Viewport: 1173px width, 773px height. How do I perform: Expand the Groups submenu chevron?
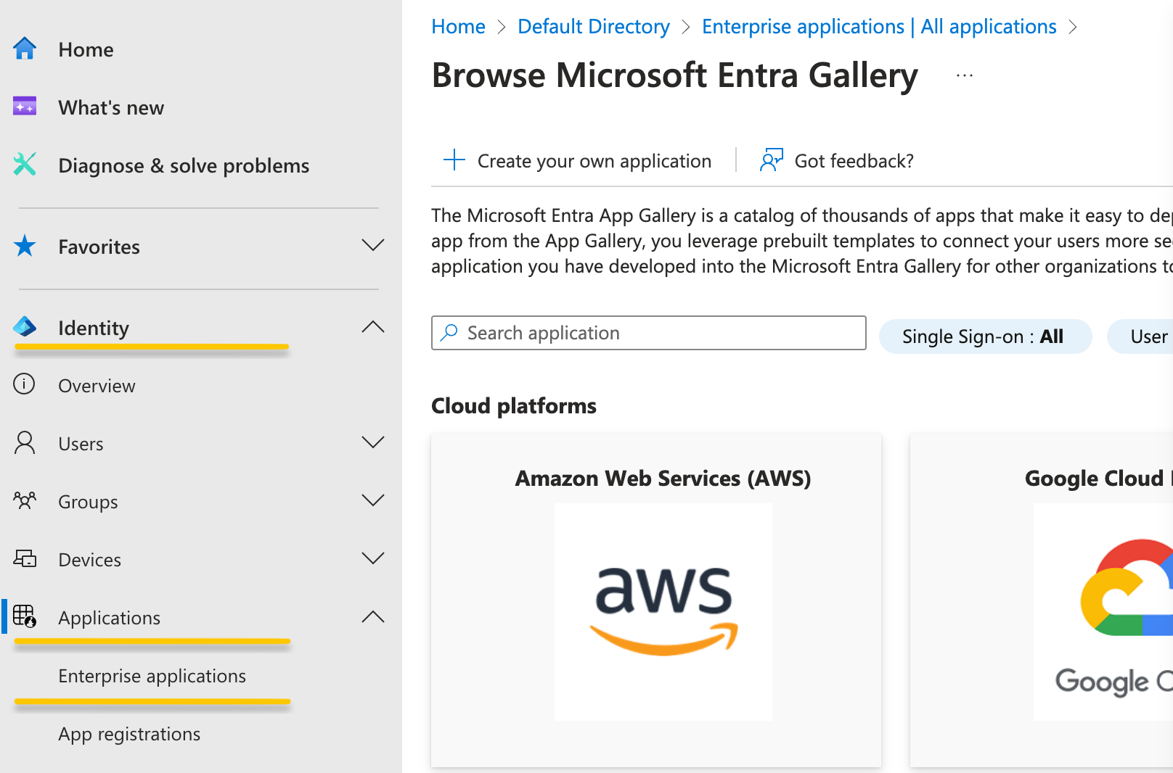(x=372, y=500)
